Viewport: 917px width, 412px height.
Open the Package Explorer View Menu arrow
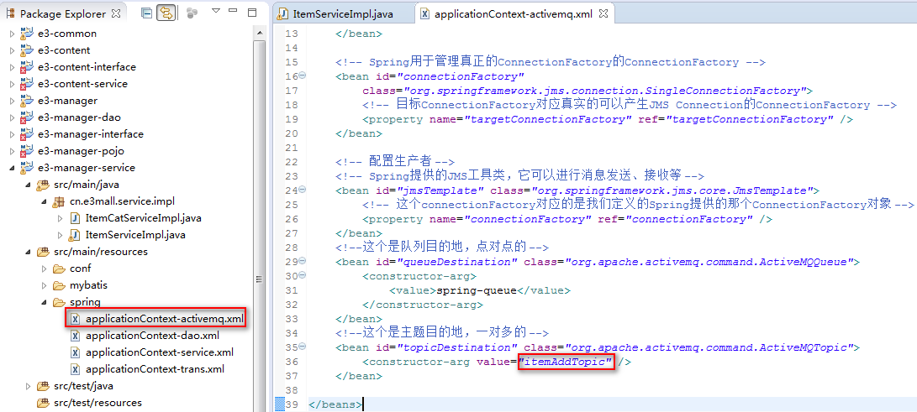tap(216, 11)
